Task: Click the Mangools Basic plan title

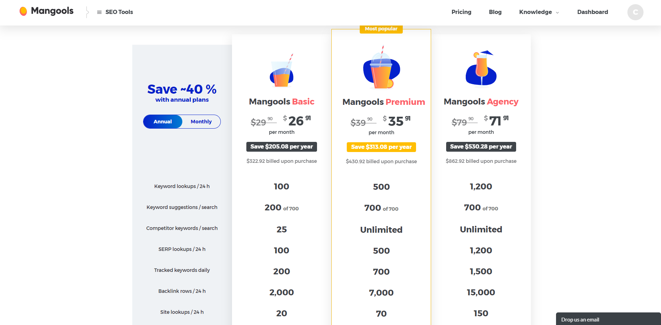Action: coord(282,102)
